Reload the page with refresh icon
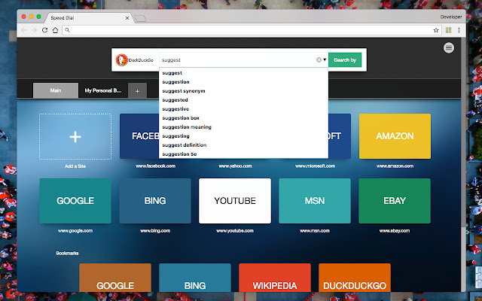Viewport: 482px width, 301px height. pos(44,30)
